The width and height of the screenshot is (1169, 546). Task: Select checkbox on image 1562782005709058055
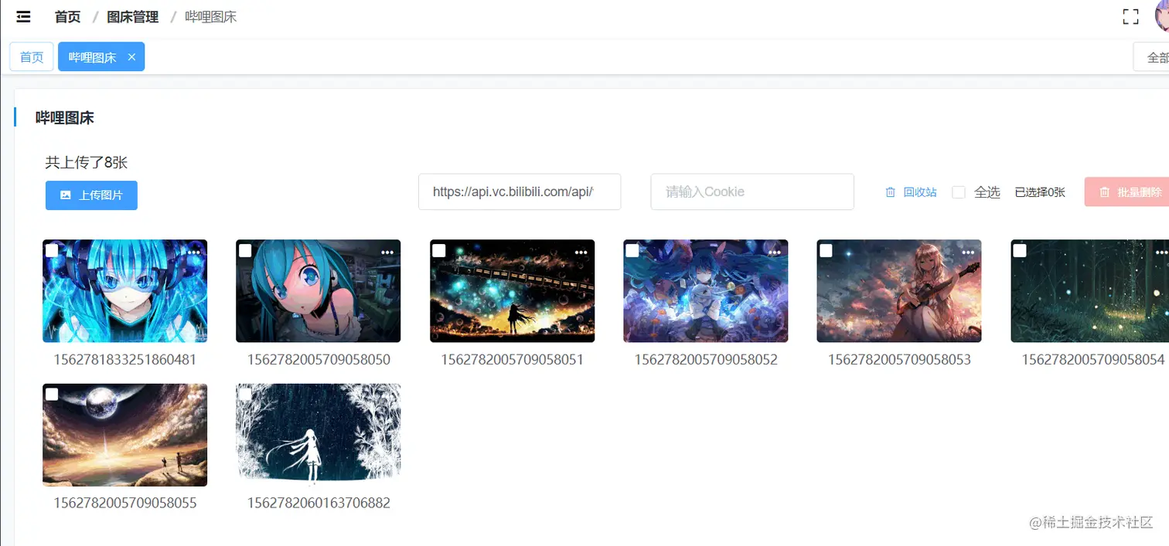tap(52, 395)
